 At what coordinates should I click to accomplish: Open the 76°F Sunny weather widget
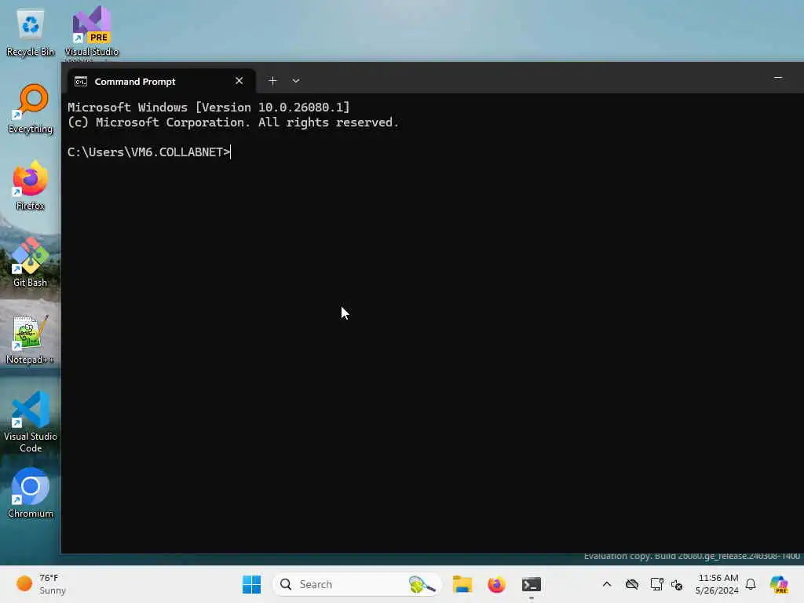41,584
